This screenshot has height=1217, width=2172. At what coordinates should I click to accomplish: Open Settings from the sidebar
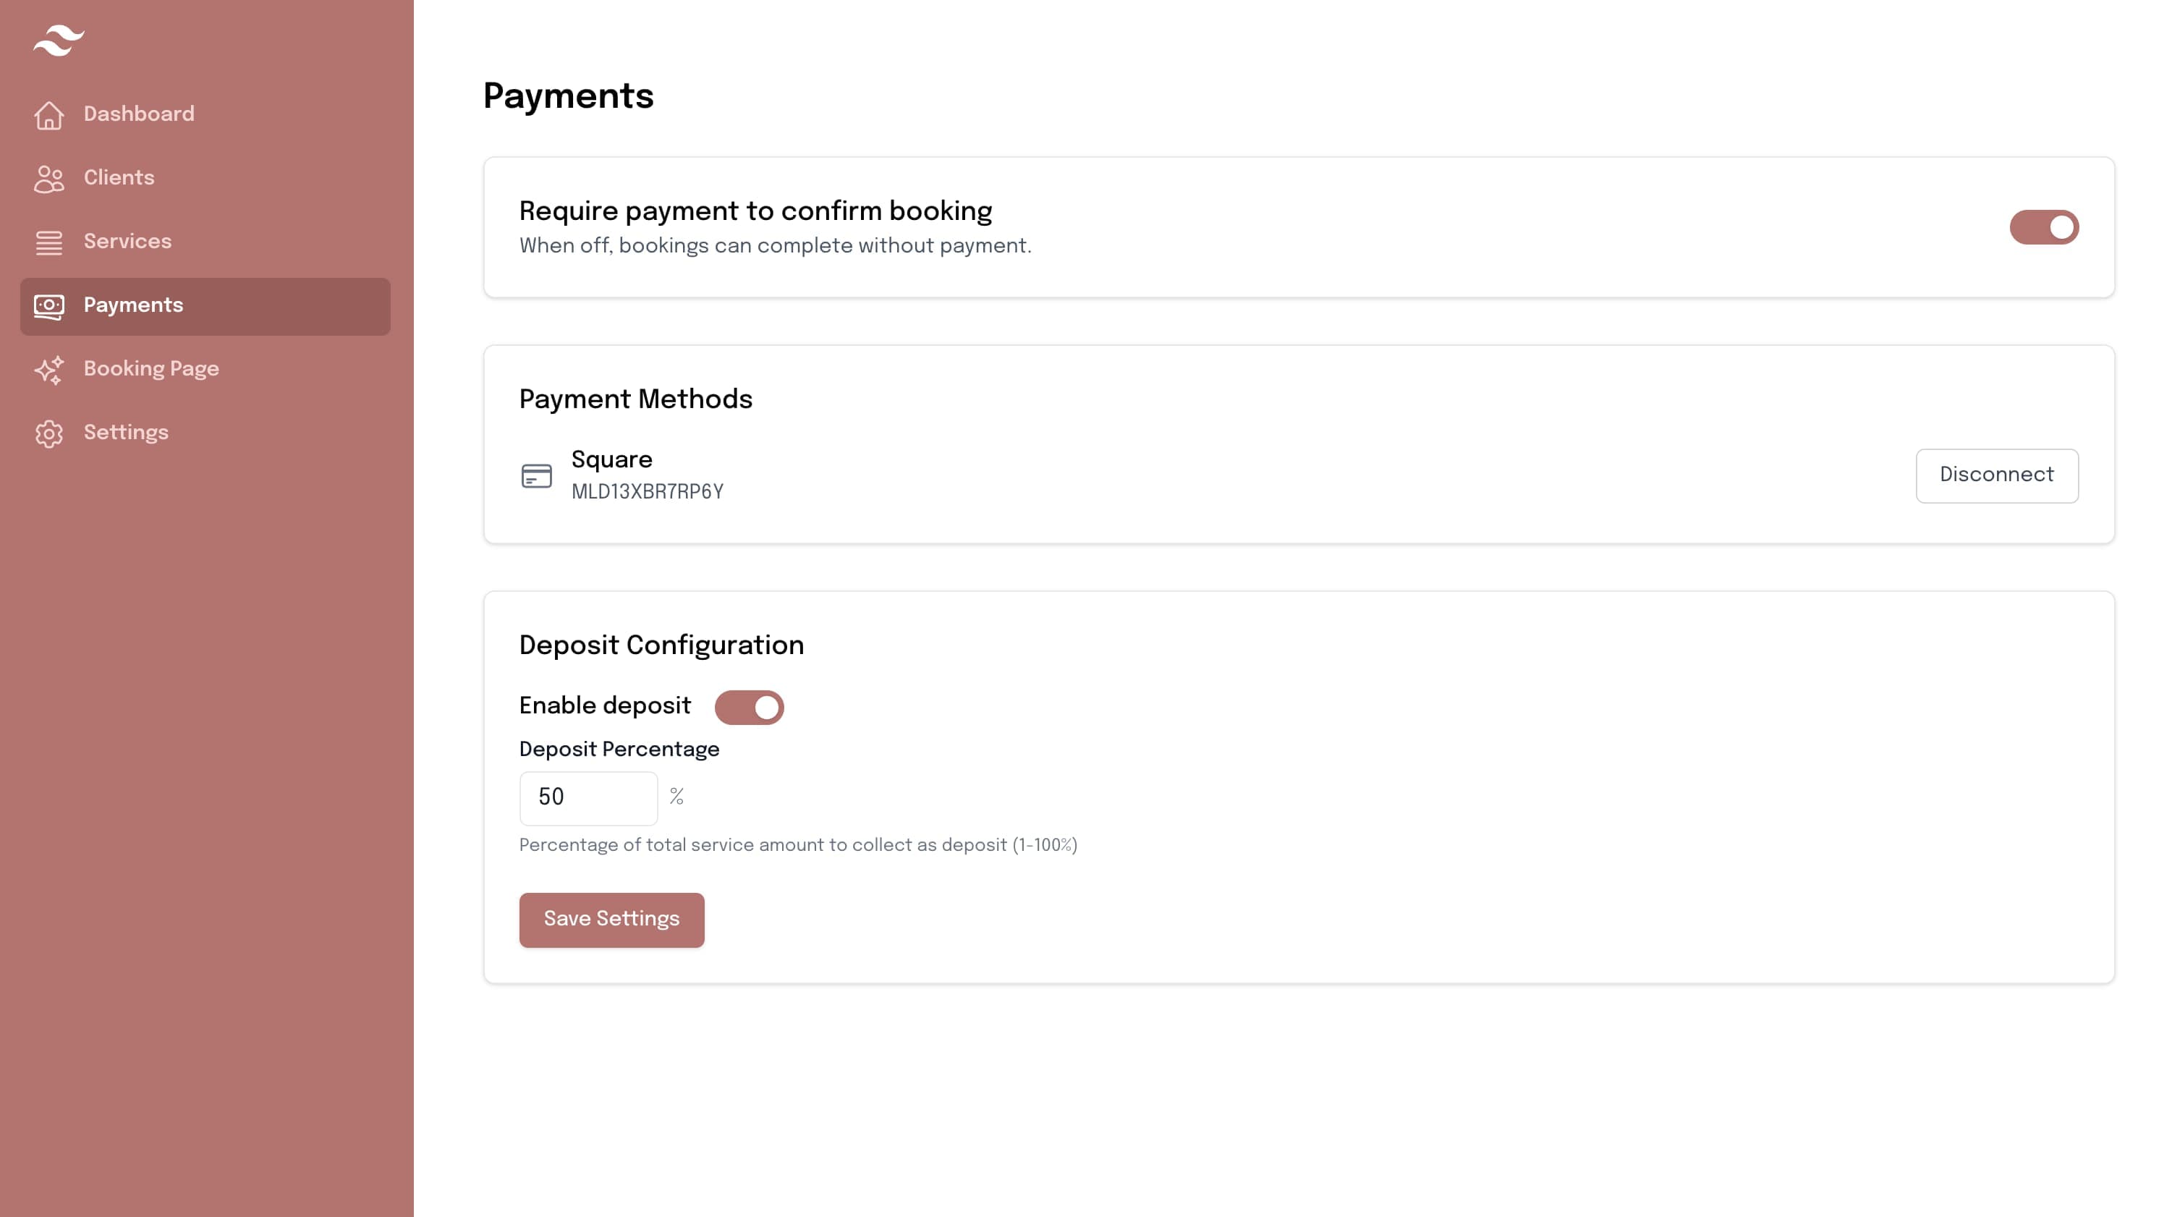pyautogui.click(x=126, y=433)
